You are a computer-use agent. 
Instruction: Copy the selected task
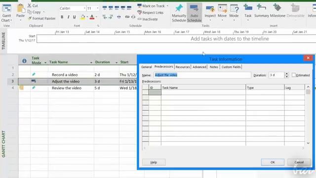(x=34, y=12)
